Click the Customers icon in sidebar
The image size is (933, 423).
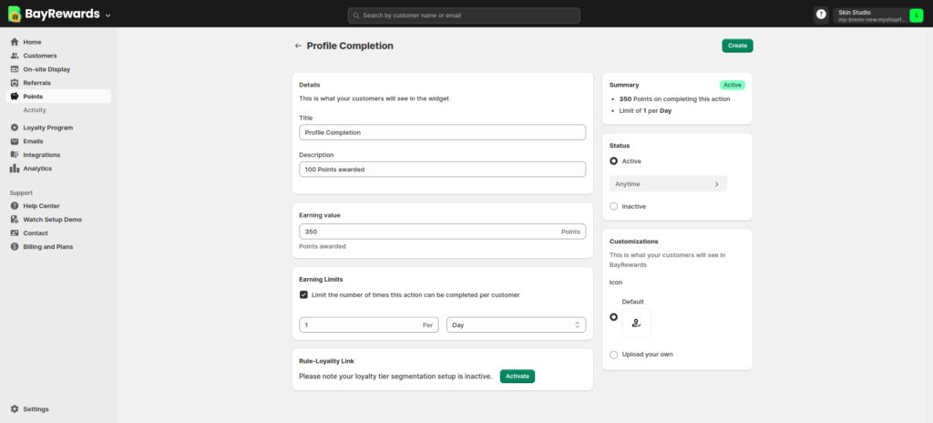coord(15,56)
